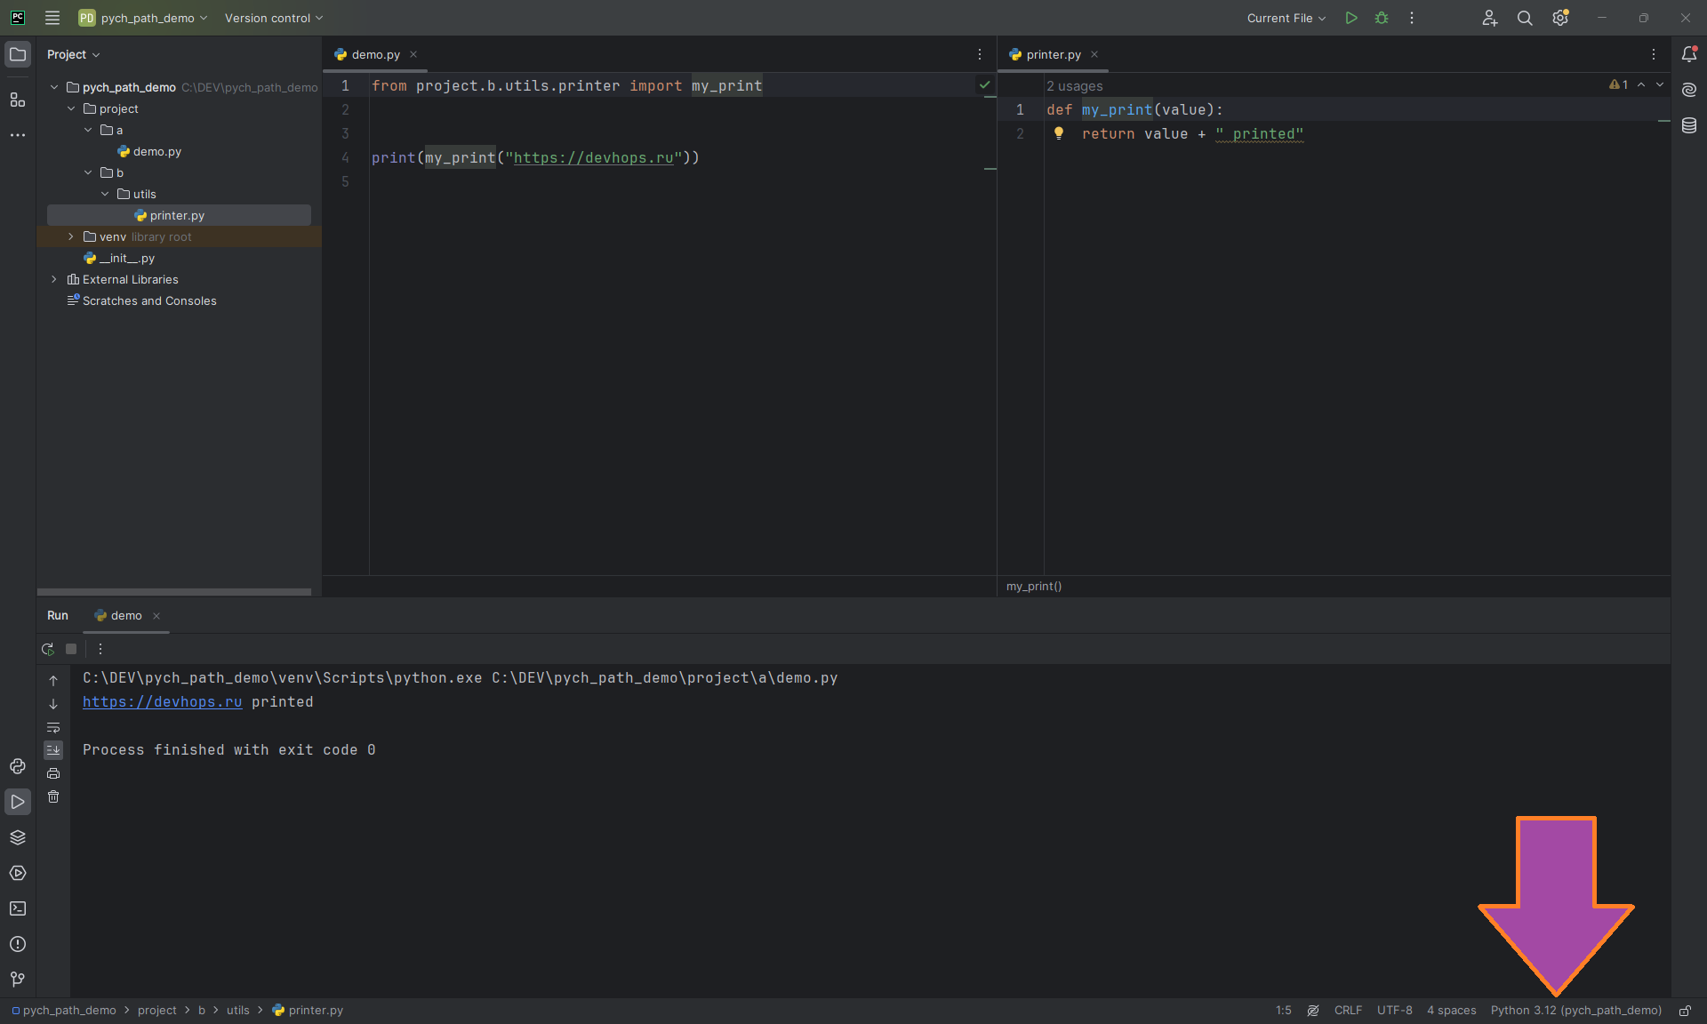Change Python 3.12 interpreter in status bar
Screen dimensions: 1707x1024
click(x=1575, y=1011)
